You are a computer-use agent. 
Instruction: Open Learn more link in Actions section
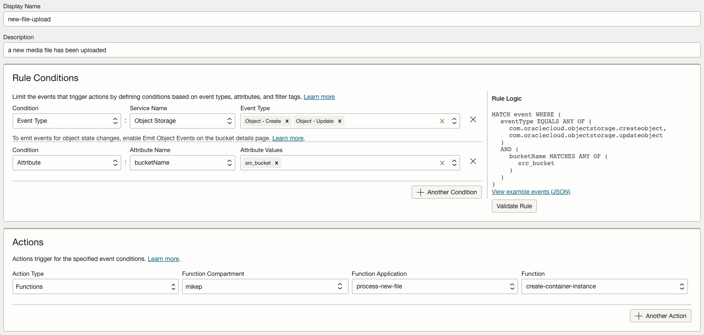tap(163, 259)
